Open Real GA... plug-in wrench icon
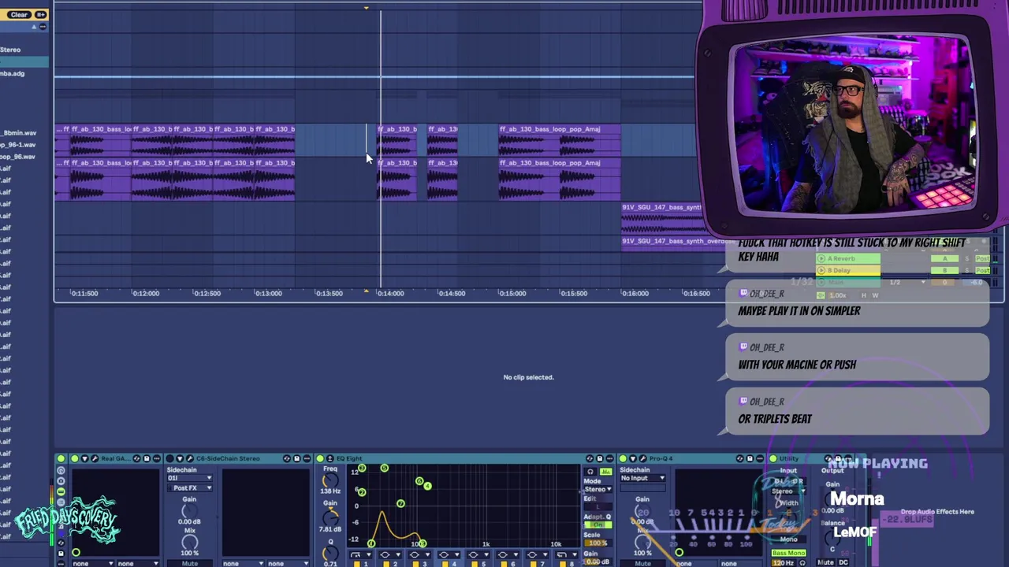The width and height of the screenshot is (1009, 567). (x=95, y=458)
